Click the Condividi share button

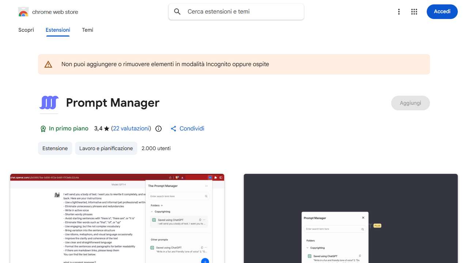point(188,129)
